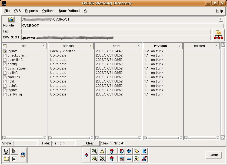The image size is (227, 165).
Task: Click the trash bin delete icon
Action: click(x=6, y=151)
